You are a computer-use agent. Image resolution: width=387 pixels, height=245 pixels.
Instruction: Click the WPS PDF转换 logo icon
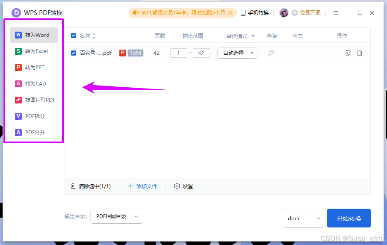[16, 13]
